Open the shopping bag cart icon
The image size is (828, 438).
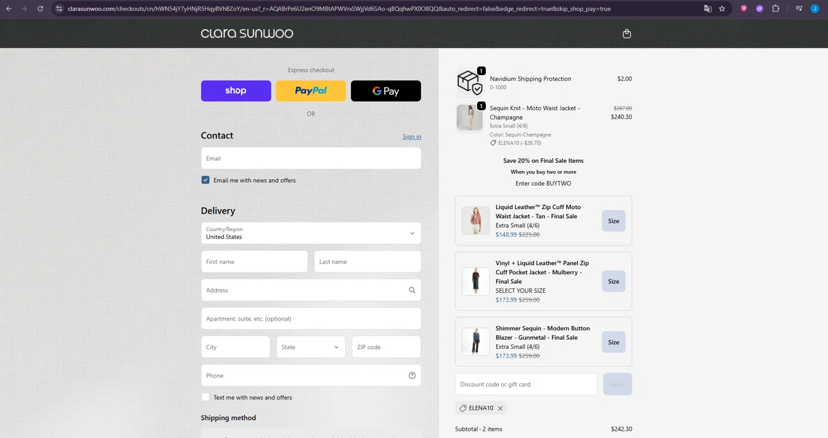pos(627,34)
